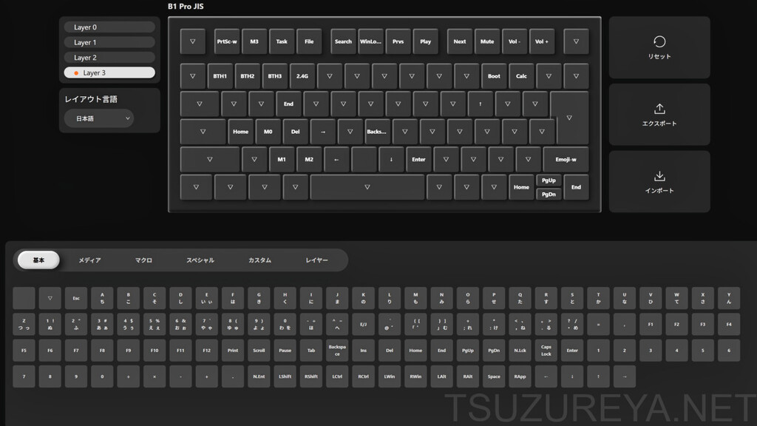Select the Boot key on keyboard layout
This screenshot has width=757, height=426.
point(494,76)
